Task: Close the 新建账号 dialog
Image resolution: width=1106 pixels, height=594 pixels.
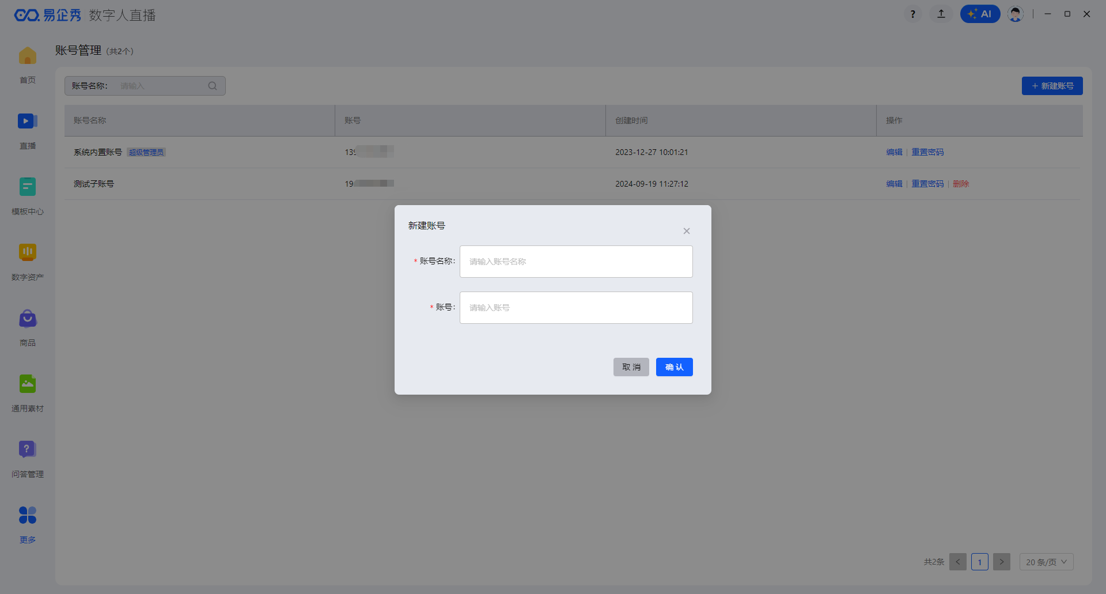Action: pyautogui.click(x=687, y=231)
